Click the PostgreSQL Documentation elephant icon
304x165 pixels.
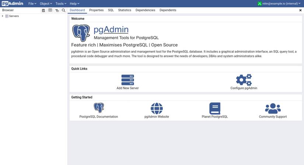(99, 108)
